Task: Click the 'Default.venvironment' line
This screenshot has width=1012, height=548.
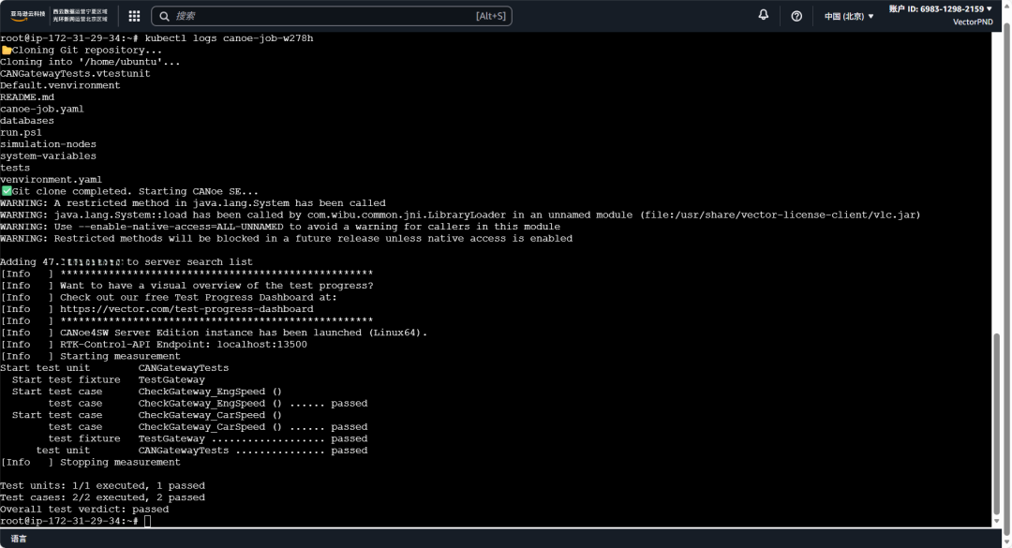Action: pos(60,86)
